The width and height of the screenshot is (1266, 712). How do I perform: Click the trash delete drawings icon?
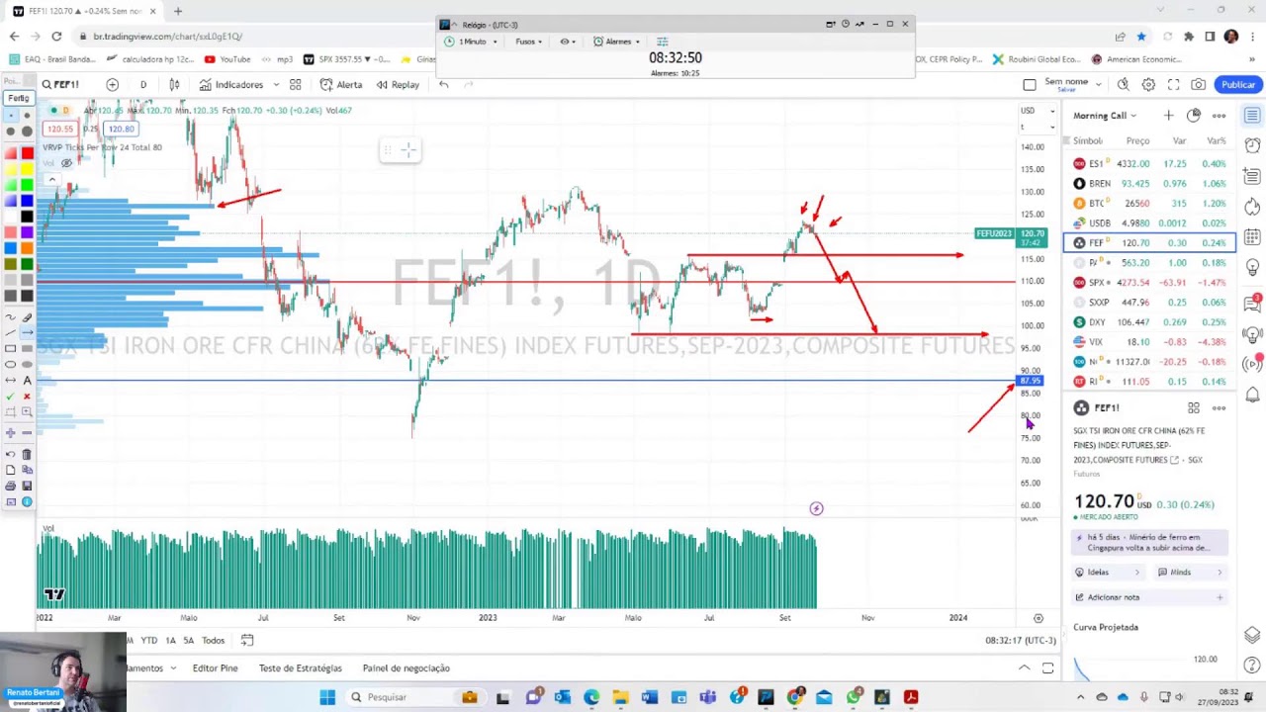tap(27, 454)
